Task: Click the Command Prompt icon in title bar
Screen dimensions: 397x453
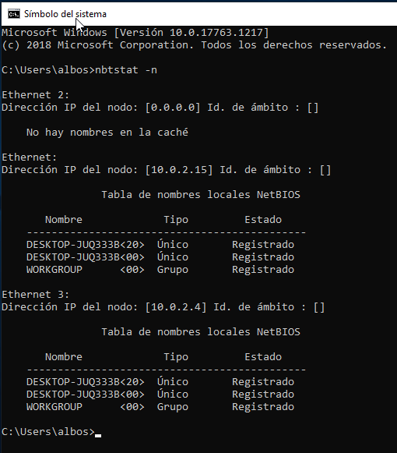Action: [x=13, y=13]
